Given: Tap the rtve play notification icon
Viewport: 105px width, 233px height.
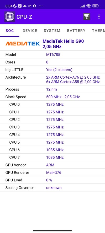Looking at the screenshot, I should tap(30, 6).
